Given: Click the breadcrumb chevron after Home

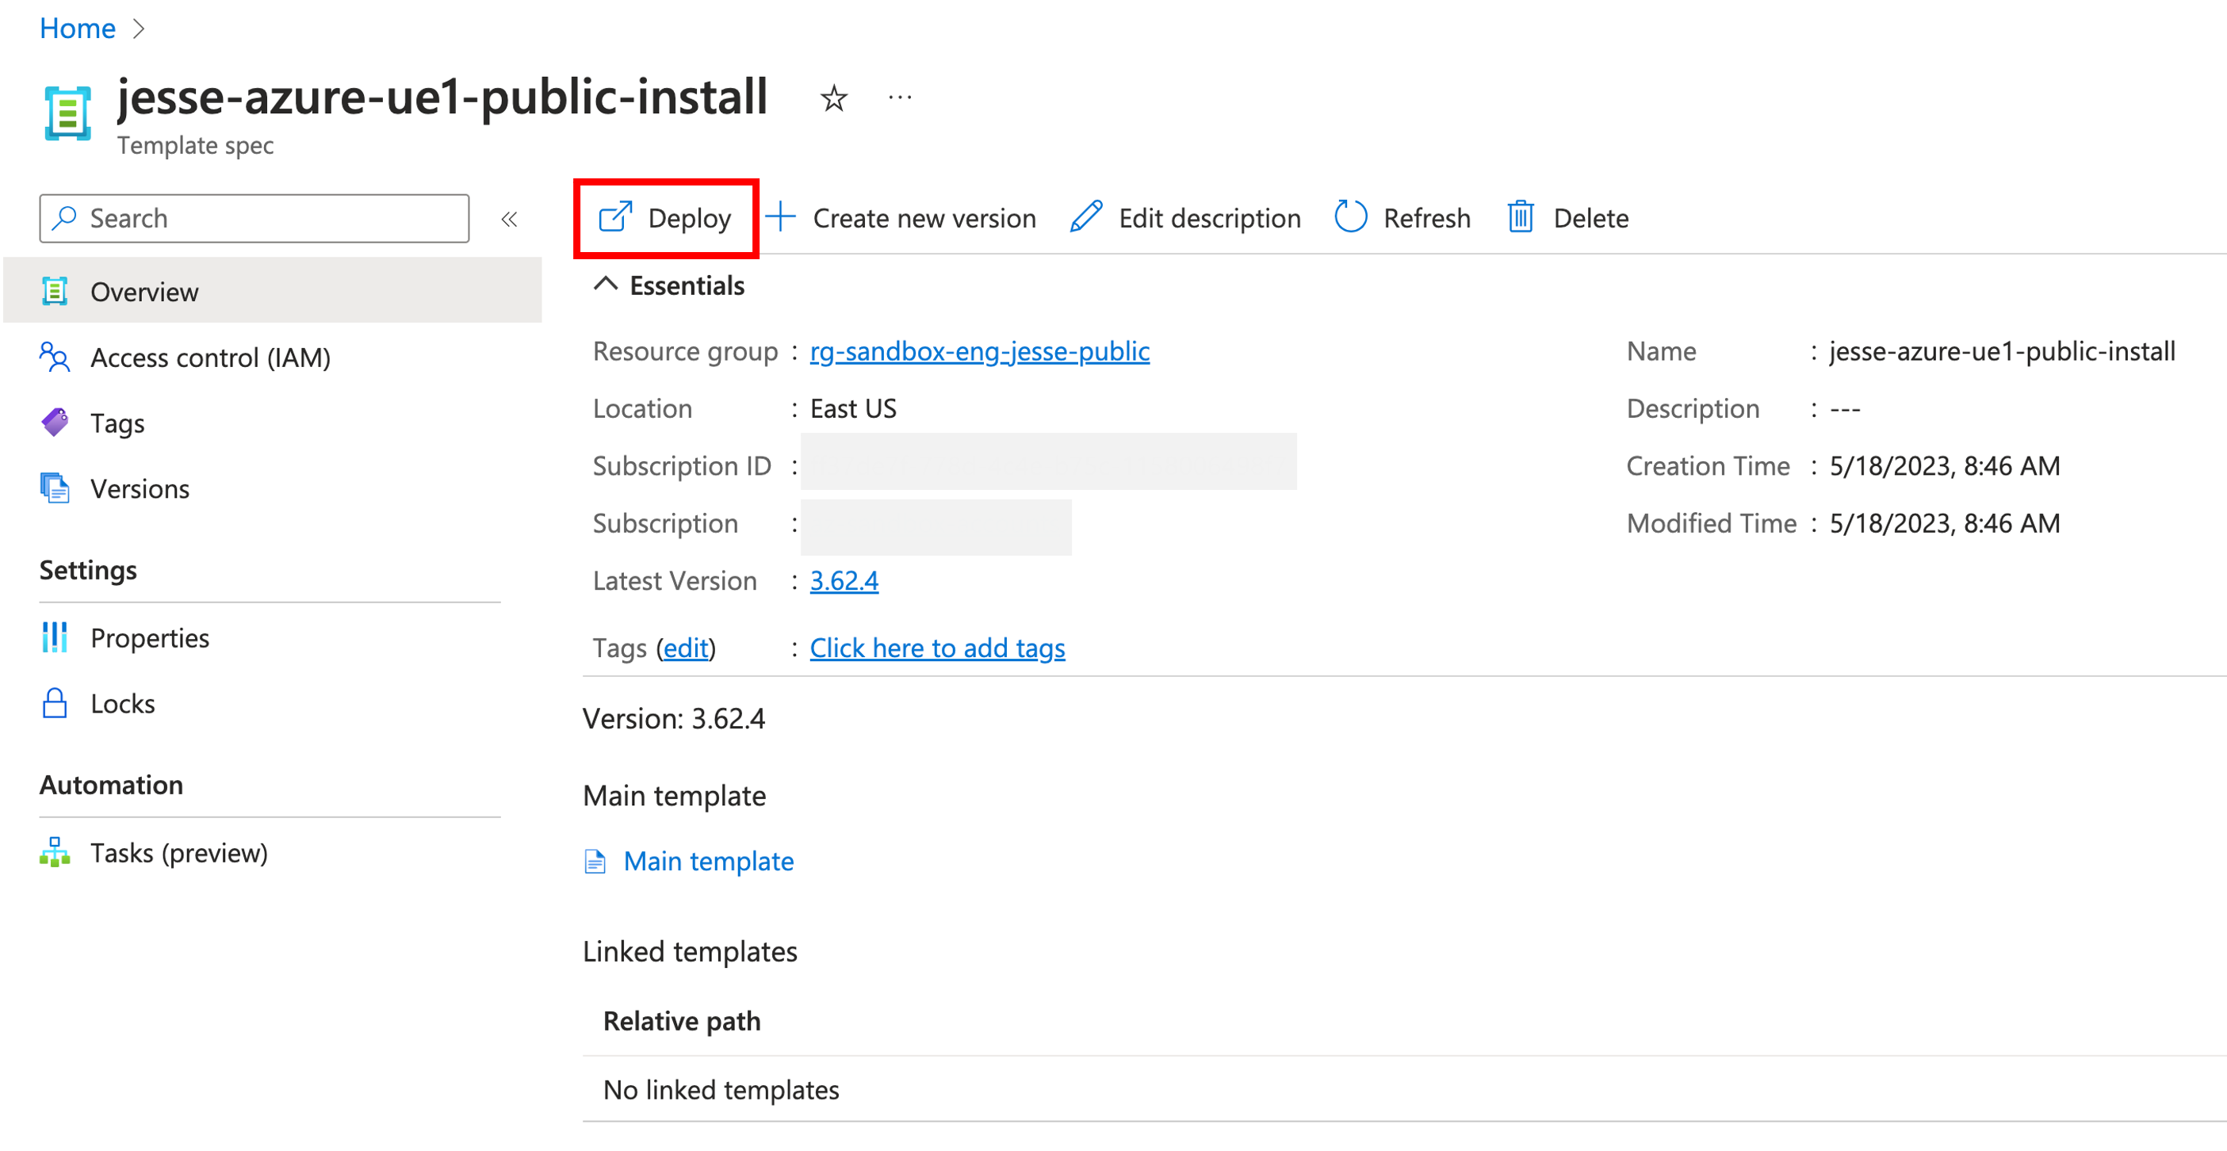Looking at the screenshot, I should point(138,29).
